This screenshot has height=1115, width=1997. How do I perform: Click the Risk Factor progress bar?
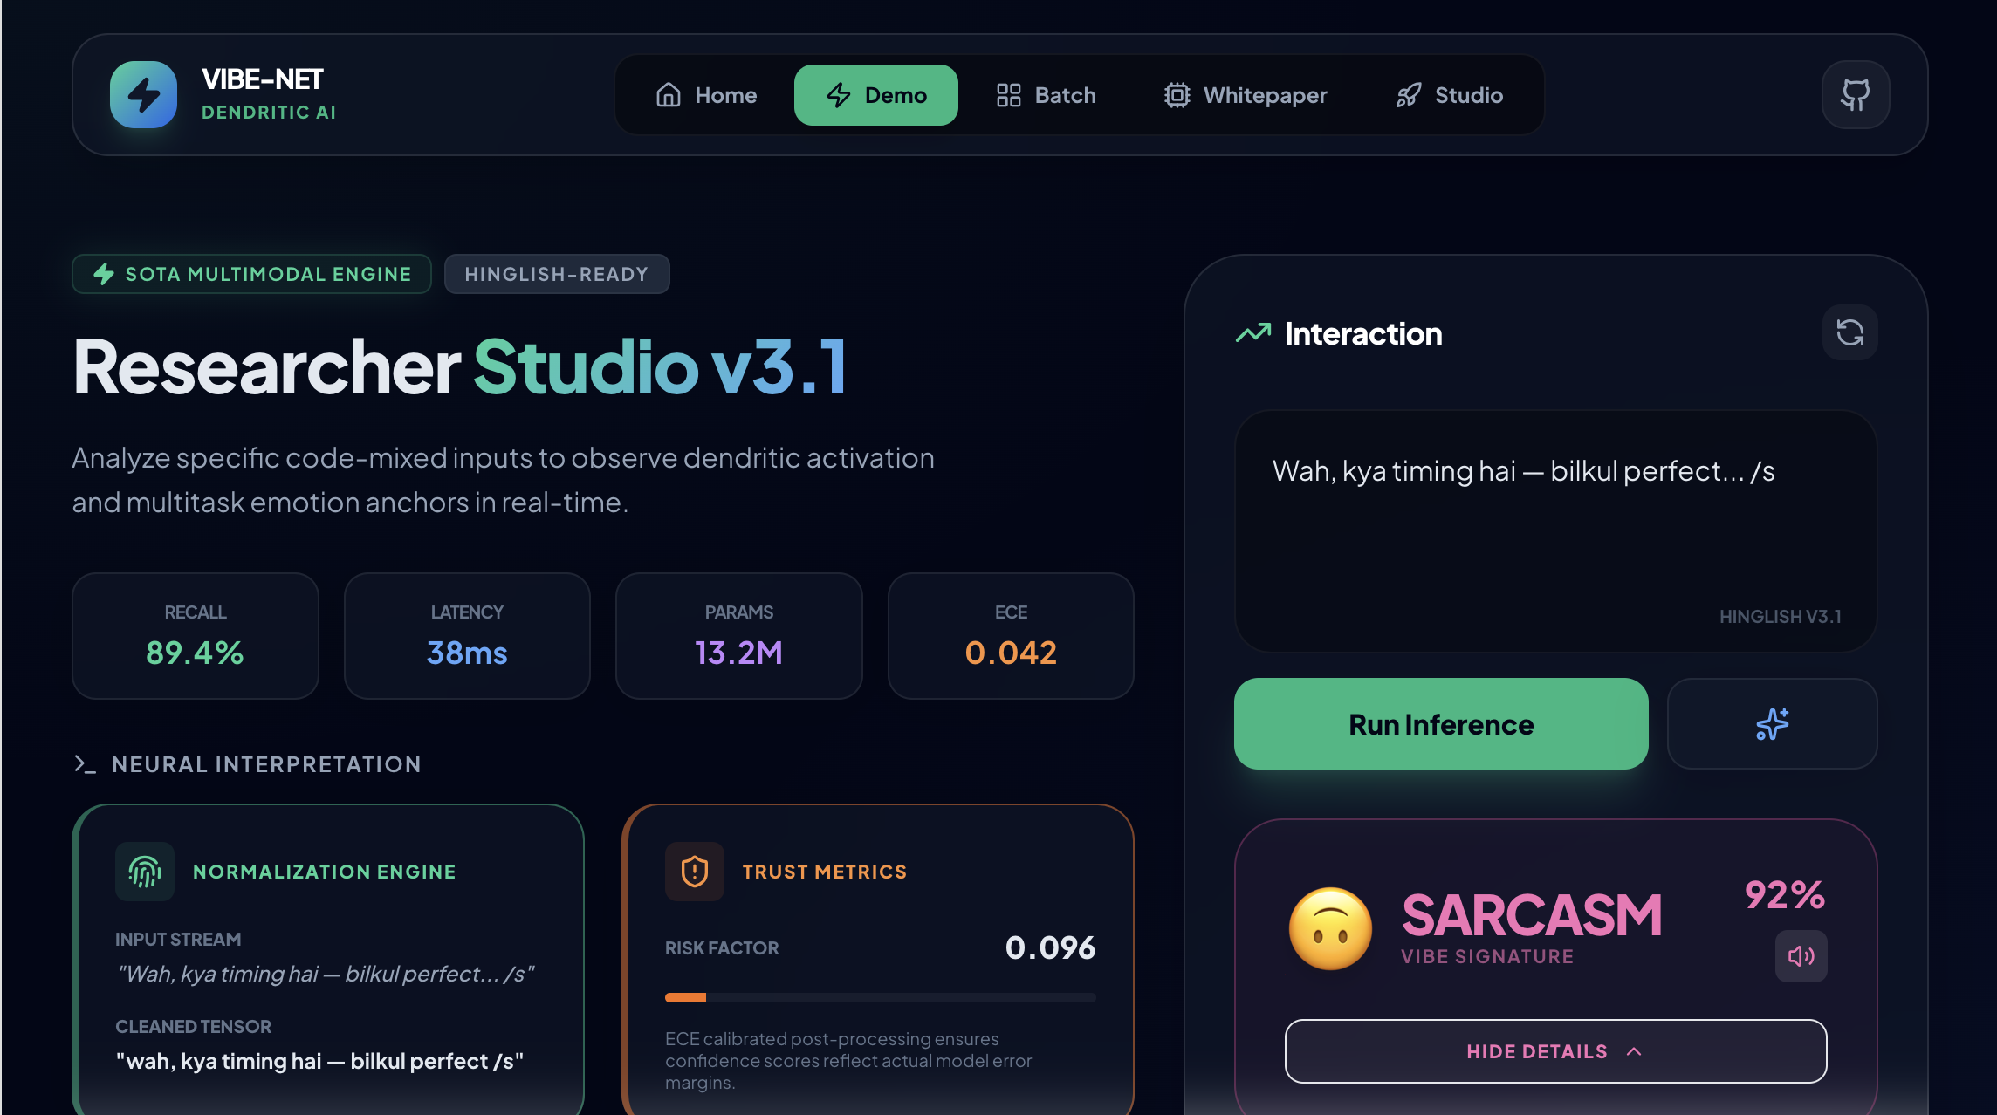[x=880, y=997]
